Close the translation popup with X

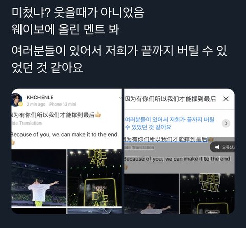tap(226, 99)
